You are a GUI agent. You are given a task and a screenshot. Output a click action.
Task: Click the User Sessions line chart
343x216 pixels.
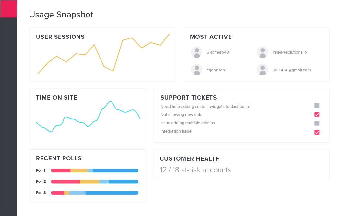pyautogui.click(x=104, y=54)
